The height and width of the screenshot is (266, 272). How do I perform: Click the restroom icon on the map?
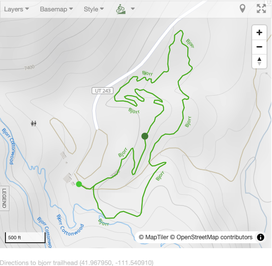click(34, 123)
